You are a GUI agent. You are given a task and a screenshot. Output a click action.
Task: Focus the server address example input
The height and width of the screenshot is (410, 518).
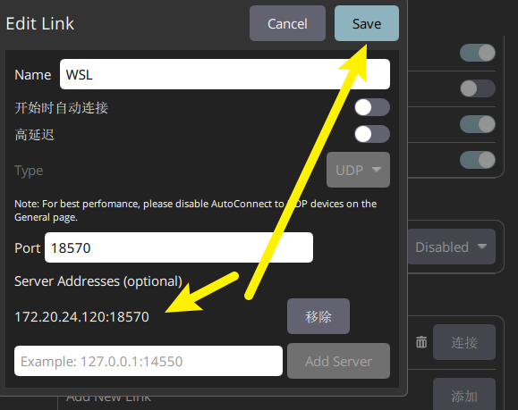click(x=149, y=361)
